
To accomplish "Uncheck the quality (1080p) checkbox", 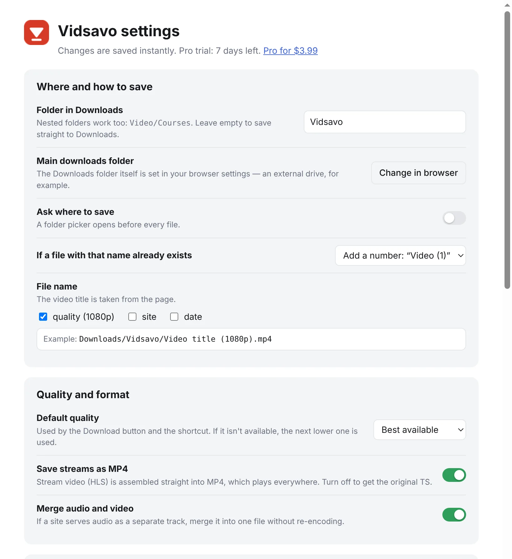I will pos(43,317).
